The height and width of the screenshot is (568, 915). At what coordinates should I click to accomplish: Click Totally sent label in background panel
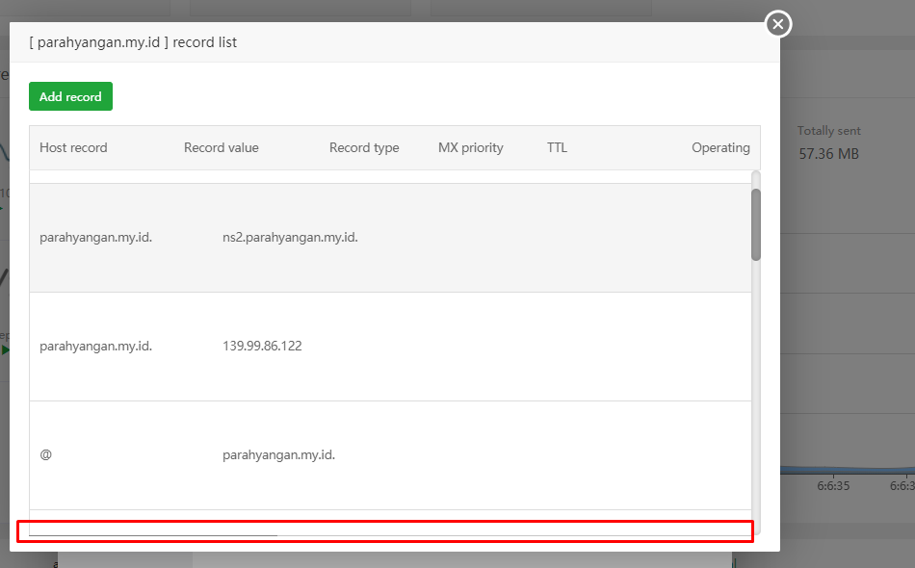(828, 131)
